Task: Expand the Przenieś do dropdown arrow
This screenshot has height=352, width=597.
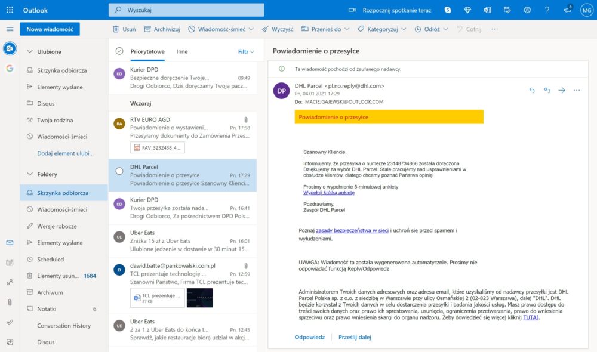Action: 347,29
